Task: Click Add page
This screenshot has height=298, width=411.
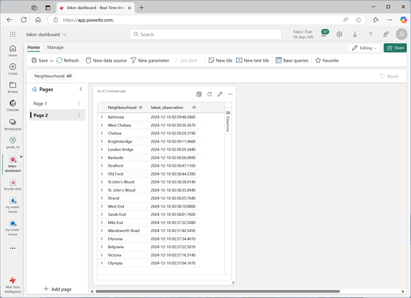Action: pos(58,289)
